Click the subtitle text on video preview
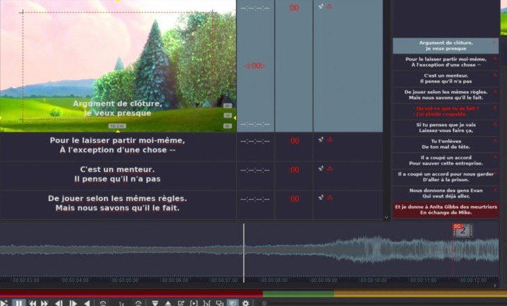 pyautogui.click(x=117, y=108)
